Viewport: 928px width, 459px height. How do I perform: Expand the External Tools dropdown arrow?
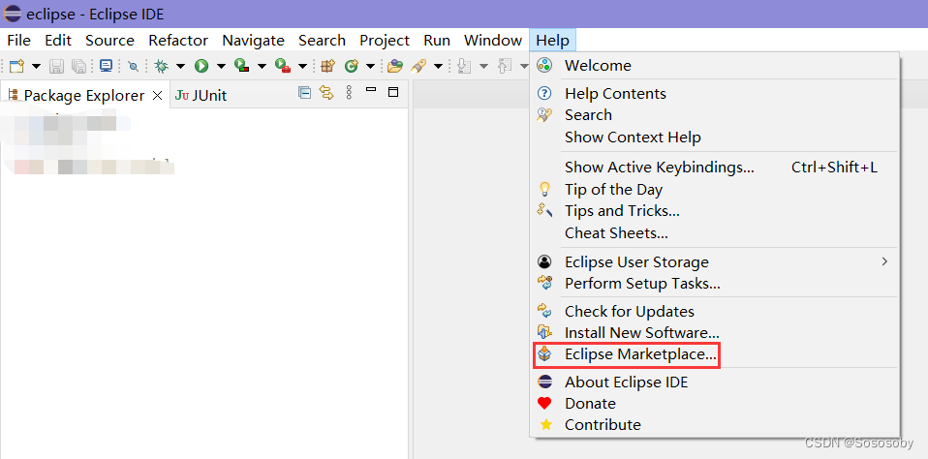pyautogui.click(x=302, y=66)
